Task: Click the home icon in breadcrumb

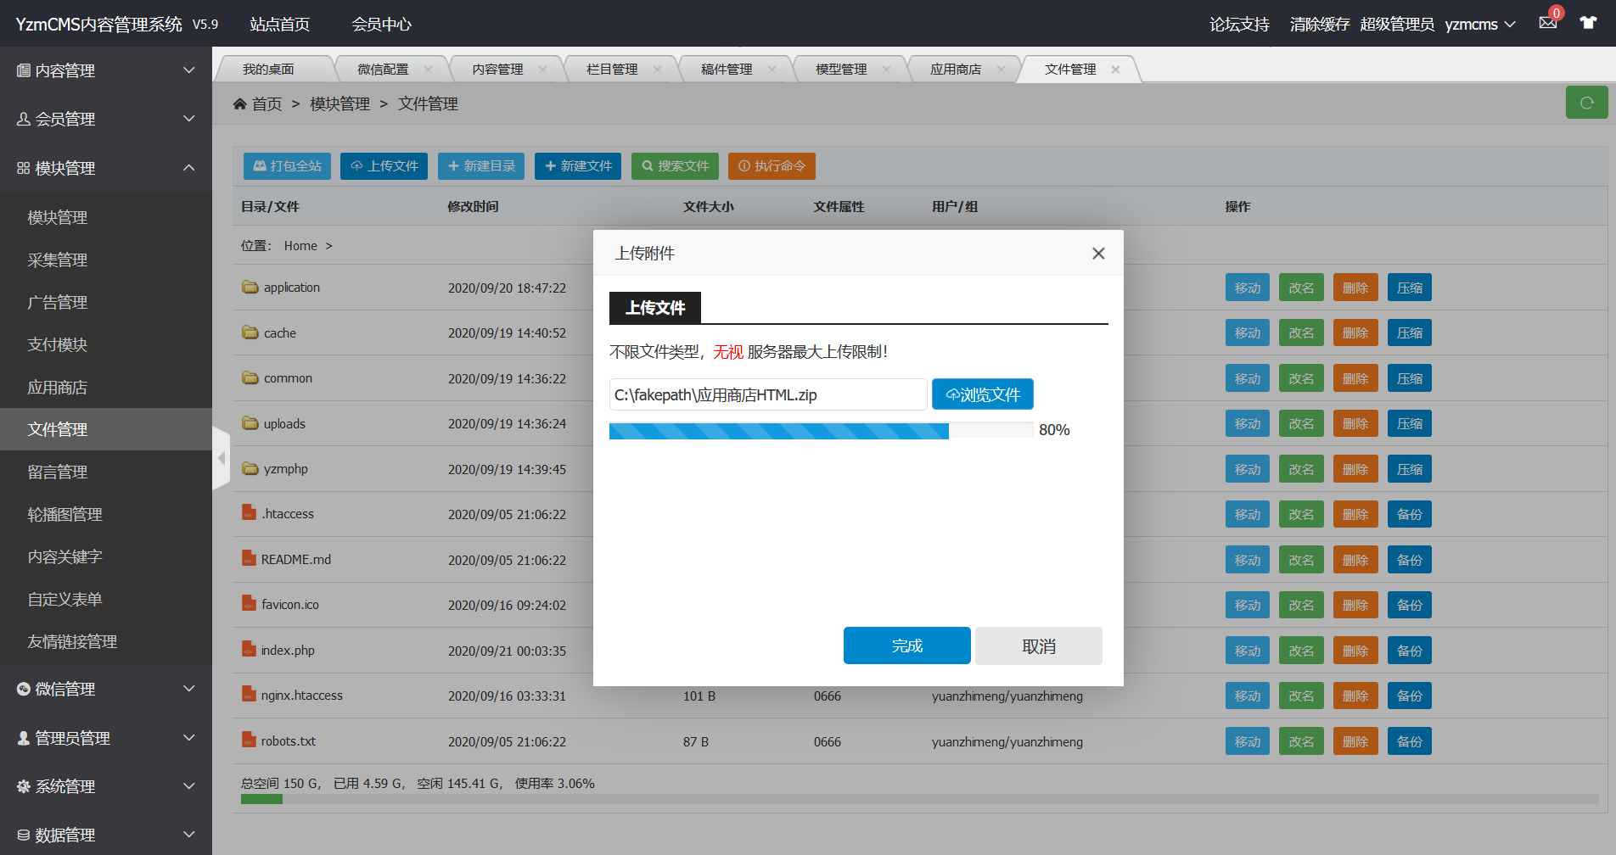Action: pos(240,103)
